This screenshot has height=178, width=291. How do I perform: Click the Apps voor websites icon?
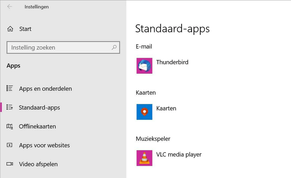(x=10, y=145)
